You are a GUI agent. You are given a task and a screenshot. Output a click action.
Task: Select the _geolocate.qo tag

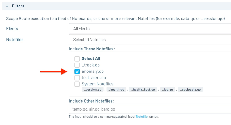191,90
